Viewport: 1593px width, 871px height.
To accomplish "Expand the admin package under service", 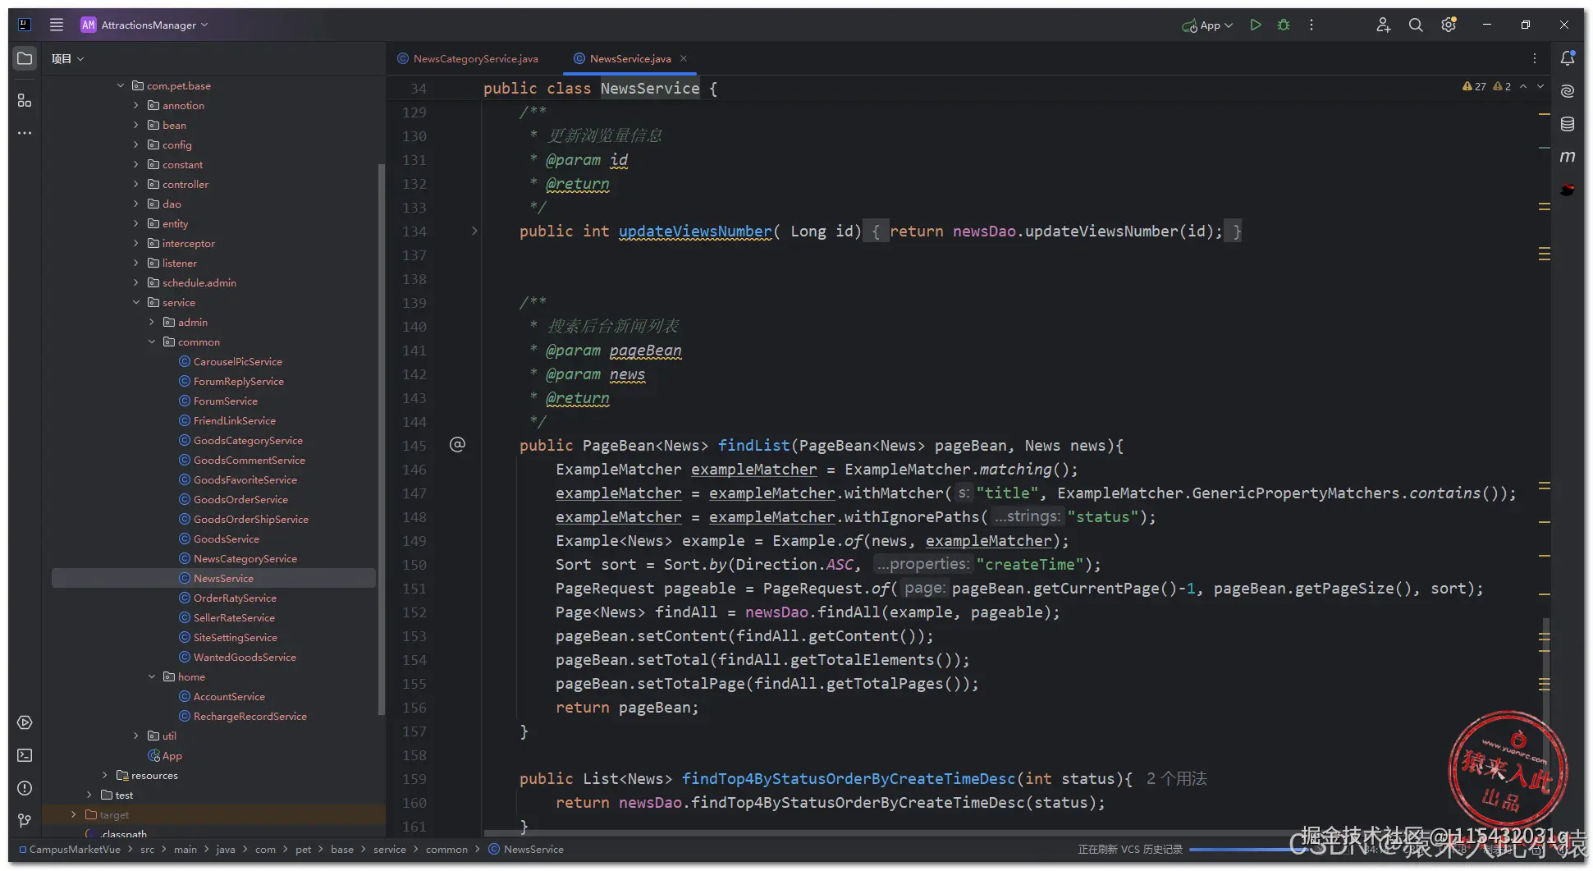I will [152, 322].
